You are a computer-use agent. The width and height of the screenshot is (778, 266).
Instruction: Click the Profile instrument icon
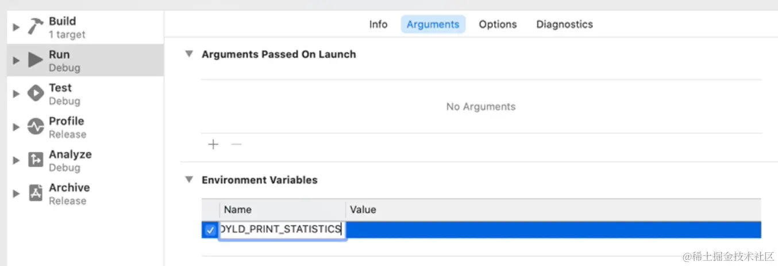[x=36, y=126]
